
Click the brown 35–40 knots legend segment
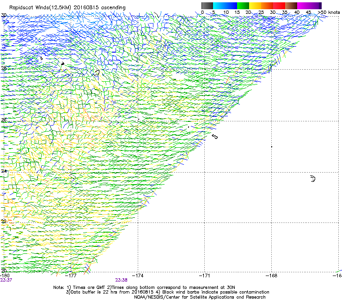(x=291, y=6)
